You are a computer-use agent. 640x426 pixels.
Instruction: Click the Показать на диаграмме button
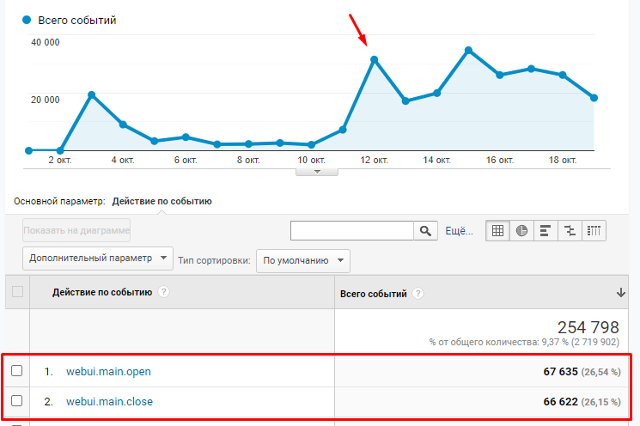76,230
